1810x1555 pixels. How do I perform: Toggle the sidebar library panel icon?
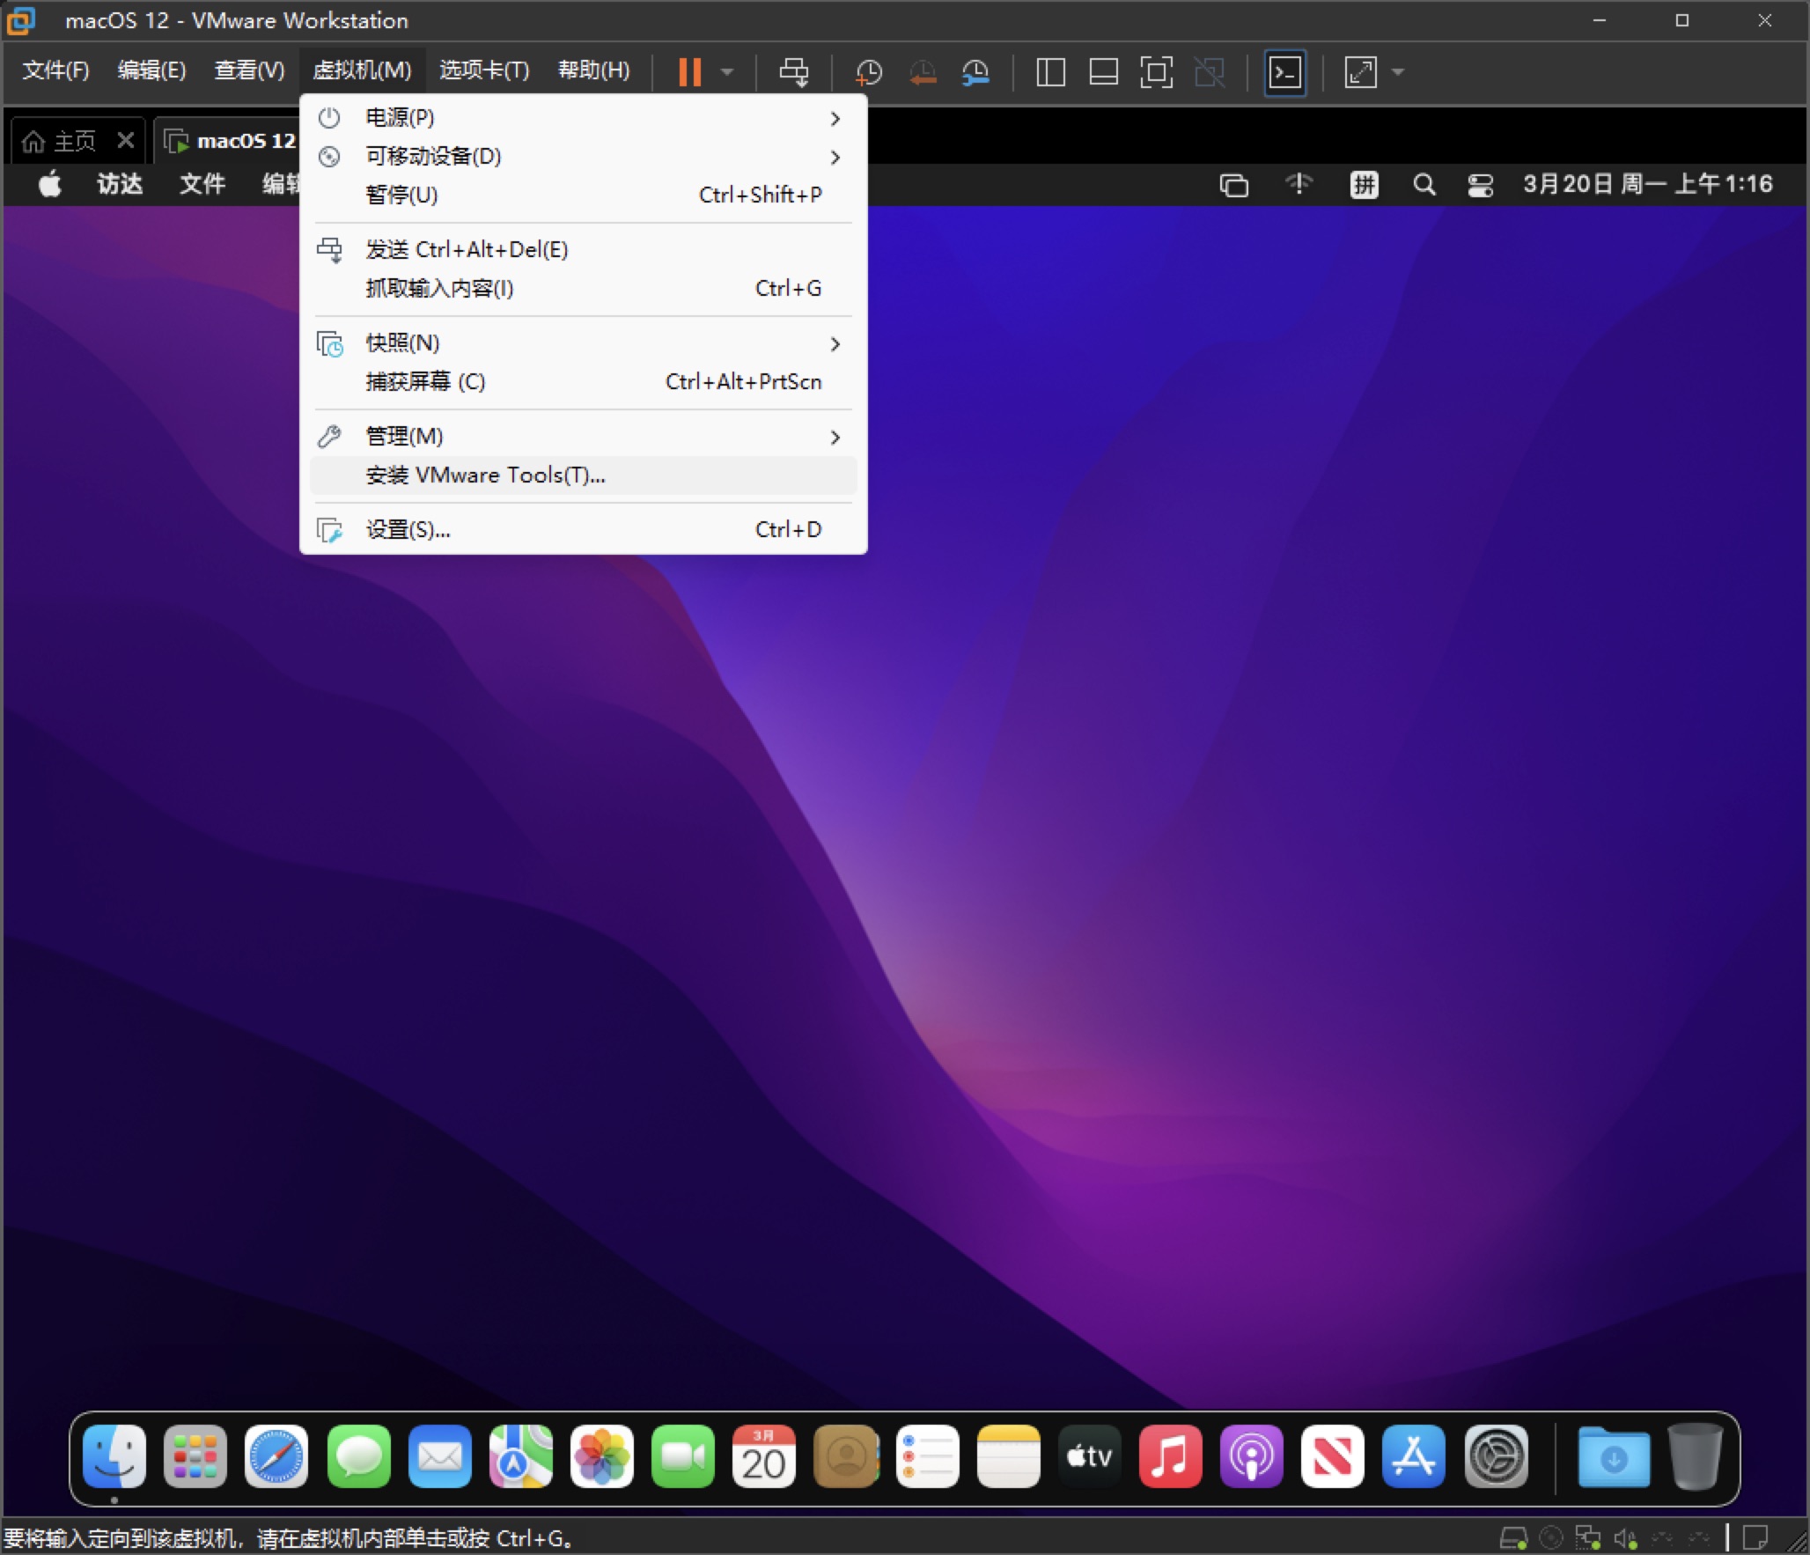point(1050,71)
